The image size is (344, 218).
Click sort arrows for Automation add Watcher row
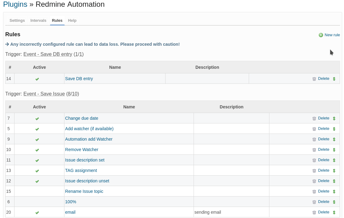(334, 139)
